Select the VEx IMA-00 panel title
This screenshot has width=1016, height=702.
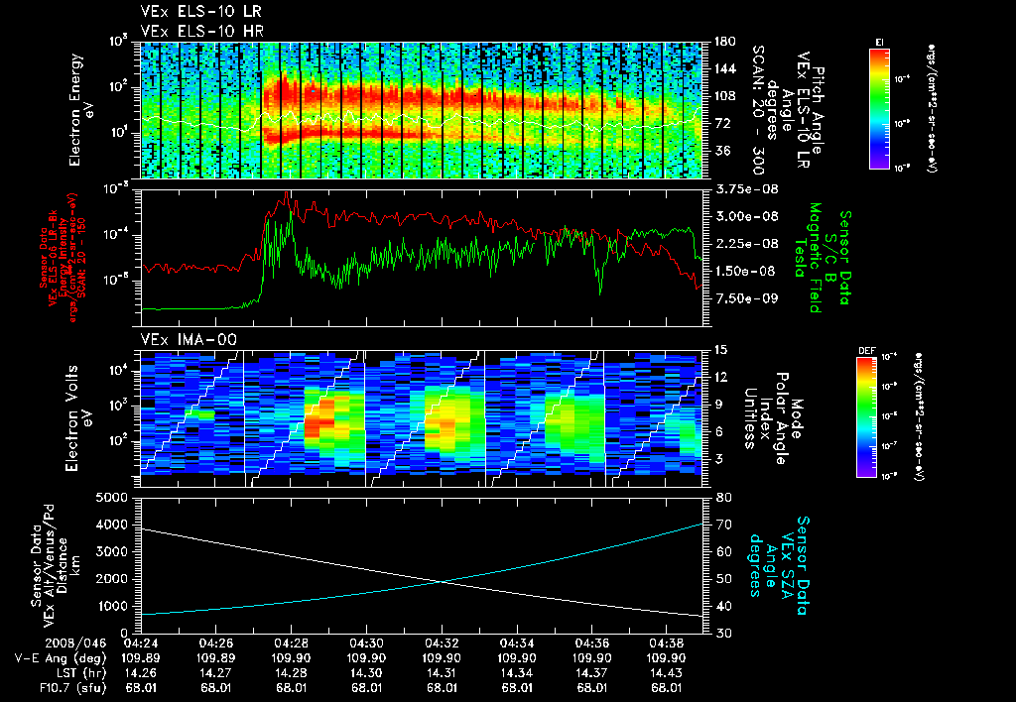pos(189,339)
